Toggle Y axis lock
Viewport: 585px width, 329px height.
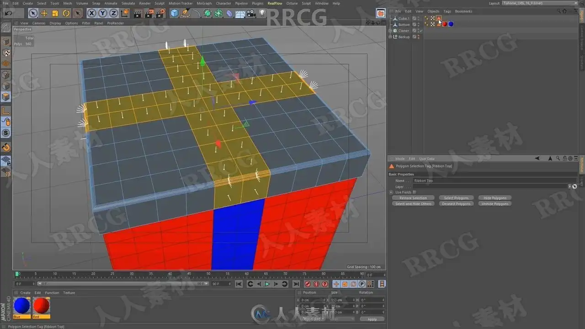103,13
